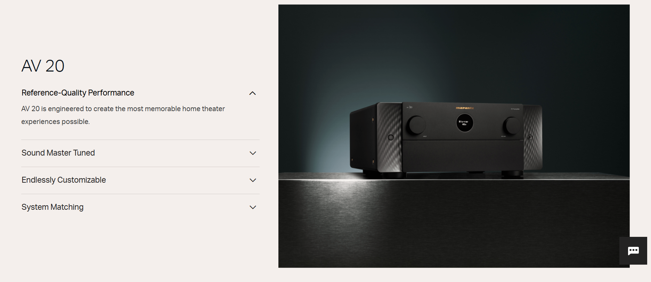Click the chevron beside Endlessly Customizable

pyautogui.click(x=253, y=180)
